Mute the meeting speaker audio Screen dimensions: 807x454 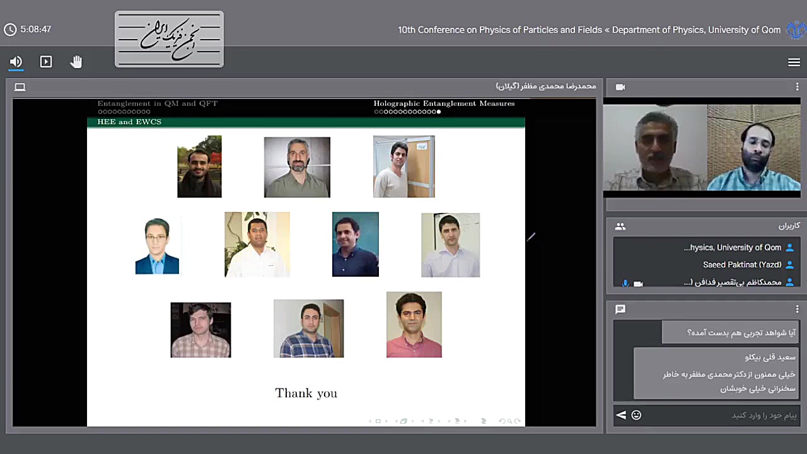[x=16, y=62]
